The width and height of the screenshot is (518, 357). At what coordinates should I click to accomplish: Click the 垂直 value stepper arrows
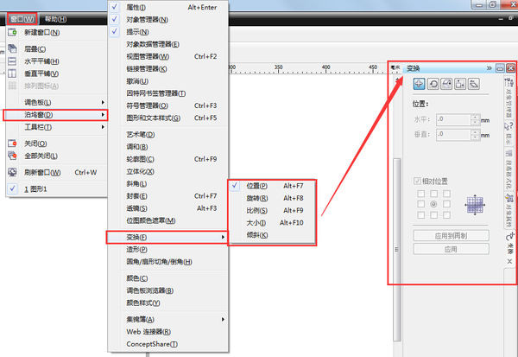coord(475,135)
